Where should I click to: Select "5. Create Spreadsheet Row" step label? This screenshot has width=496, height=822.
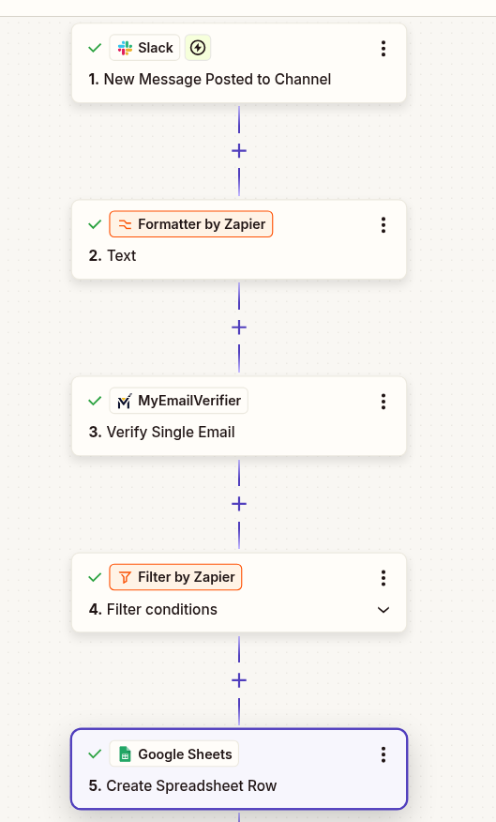[x=182, y=785]
